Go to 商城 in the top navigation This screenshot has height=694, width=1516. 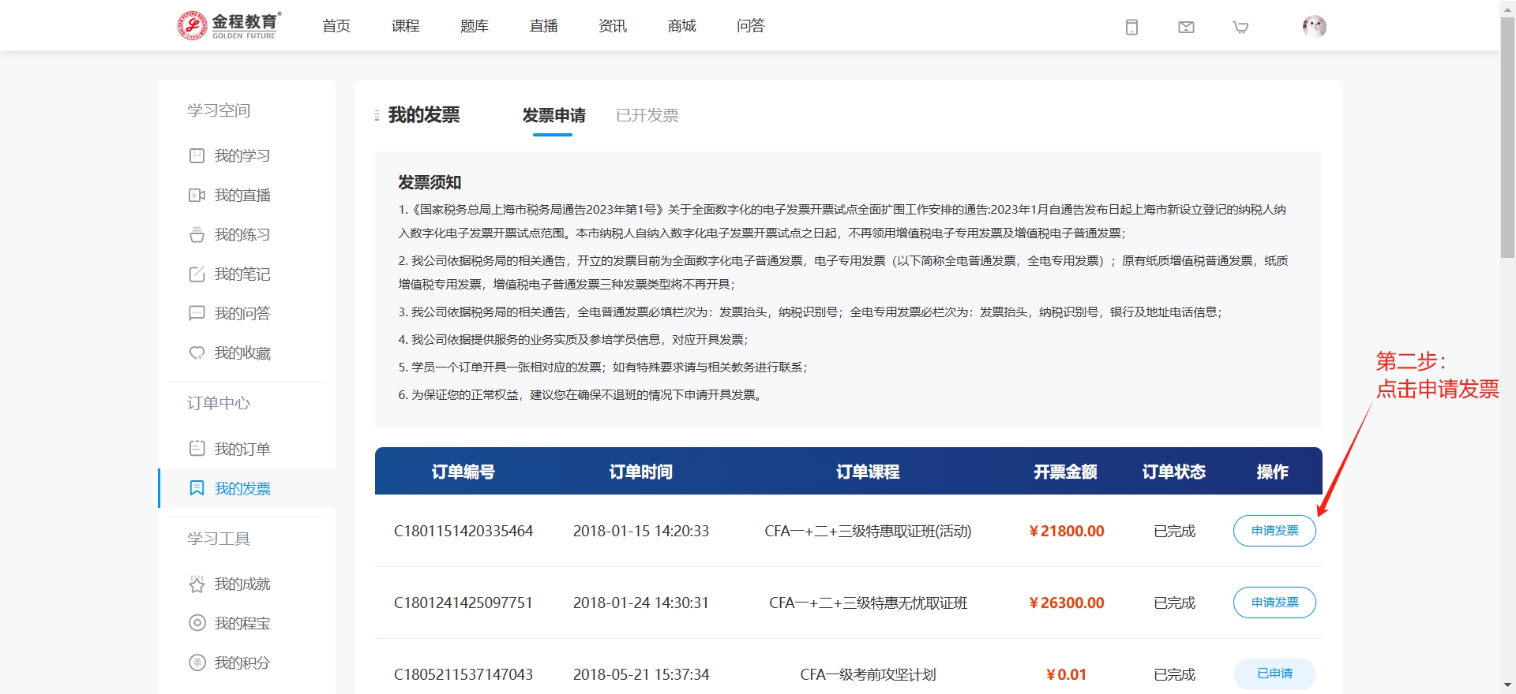pyautogui.click(x=681, y=26)
